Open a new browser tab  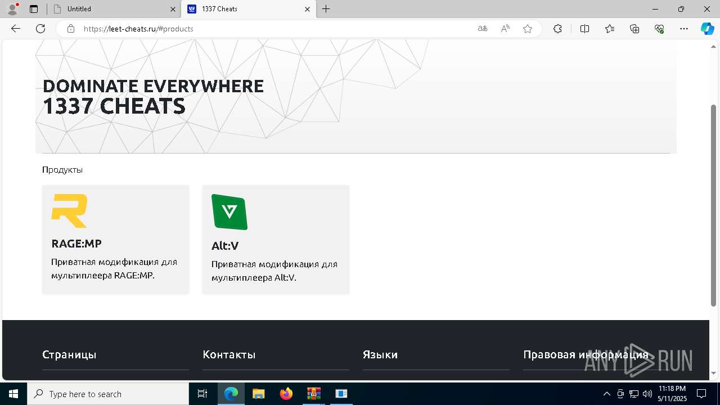(326, 9)
